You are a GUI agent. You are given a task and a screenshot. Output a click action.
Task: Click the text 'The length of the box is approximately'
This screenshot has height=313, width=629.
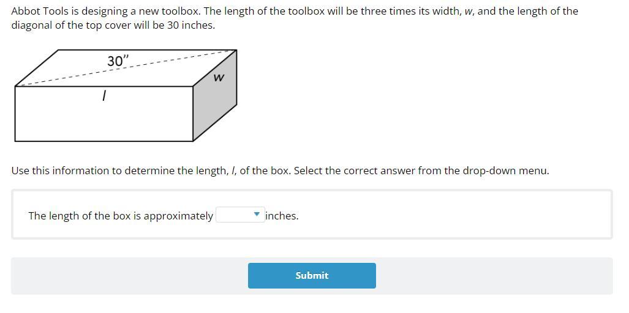click(x=120, y=216)
